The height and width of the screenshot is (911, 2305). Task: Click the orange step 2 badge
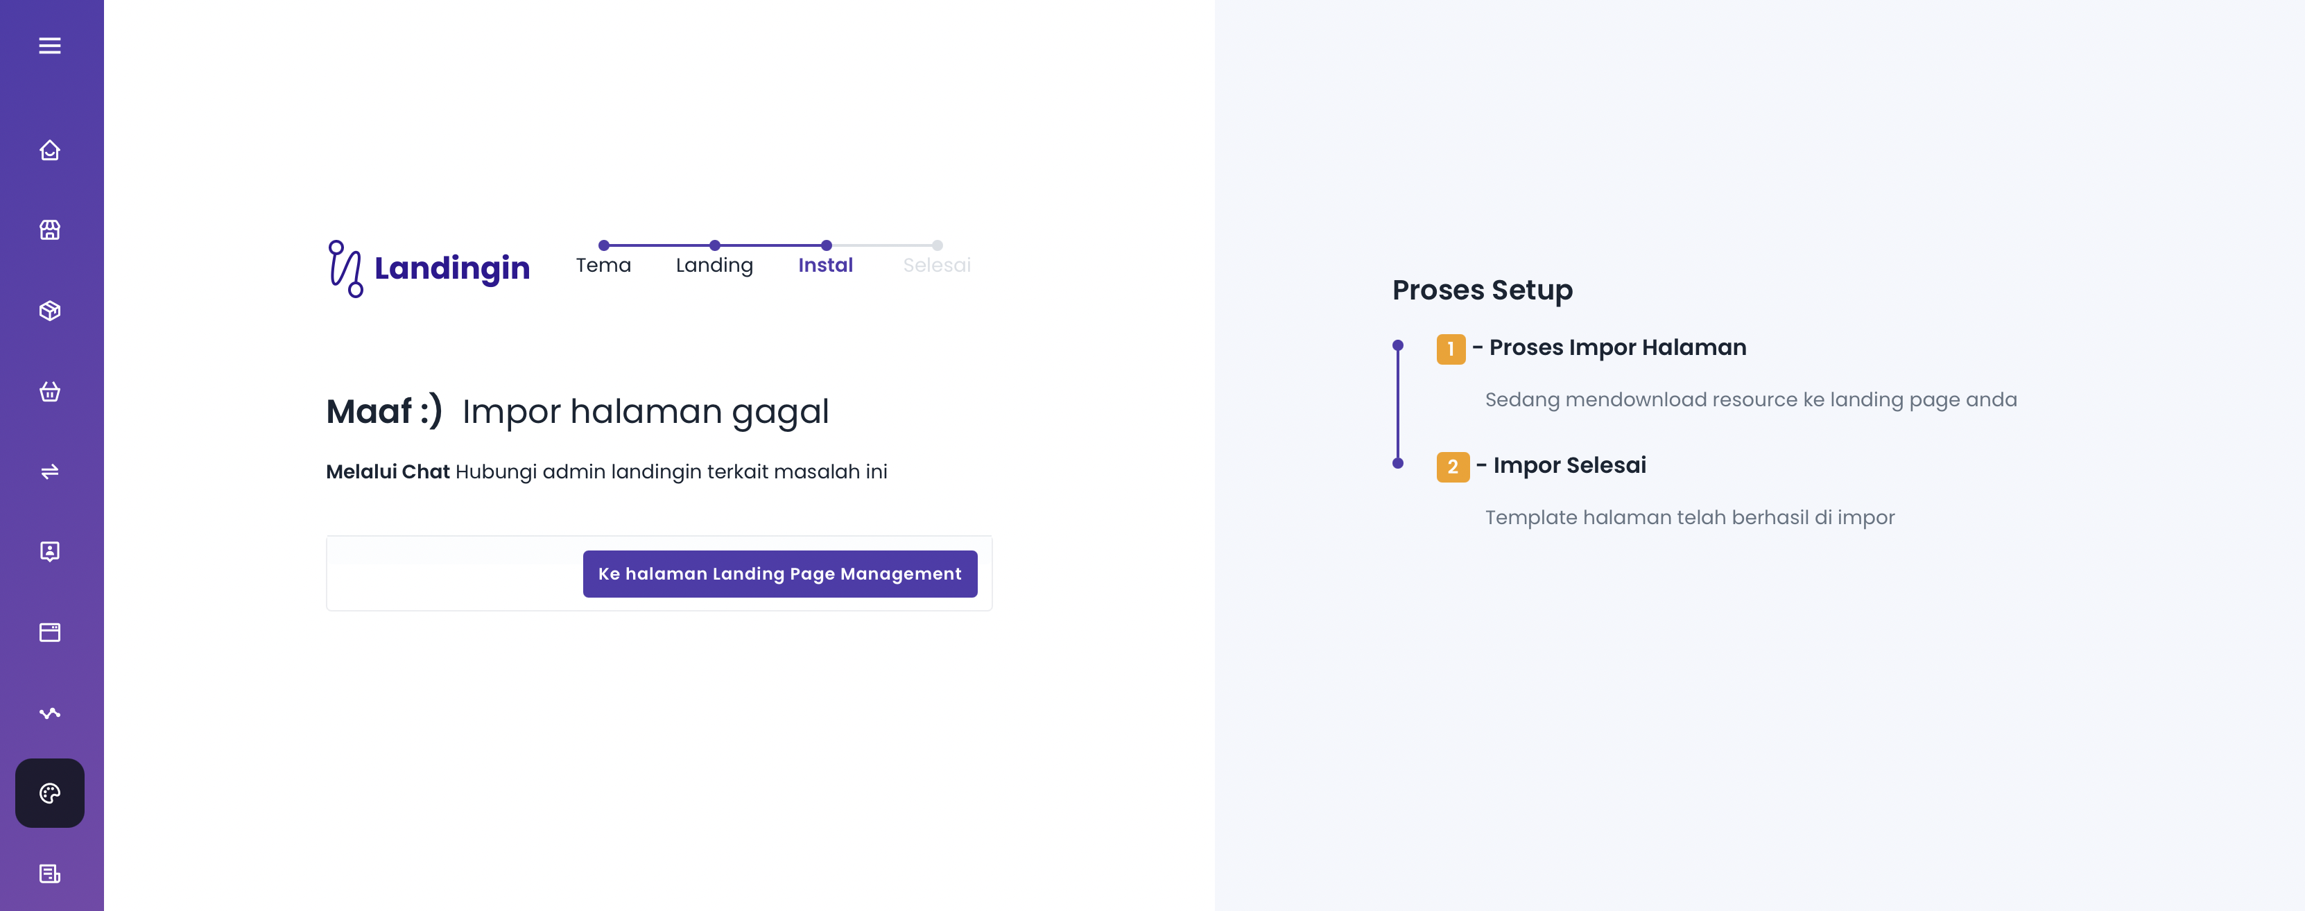(1452, 467)
